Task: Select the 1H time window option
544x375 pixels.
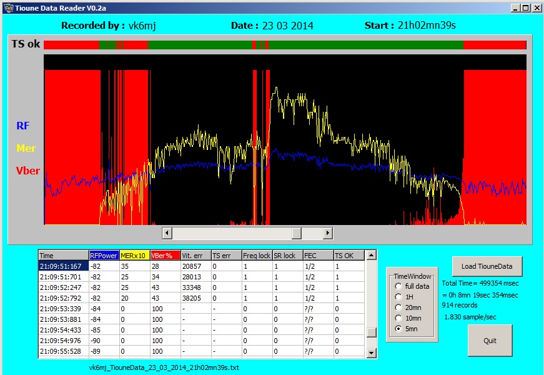Action: point(398,297)
